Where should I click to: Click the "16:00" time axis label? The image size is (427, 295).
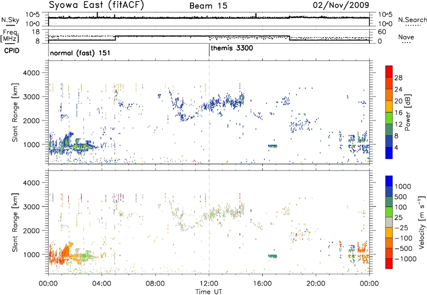262,284
